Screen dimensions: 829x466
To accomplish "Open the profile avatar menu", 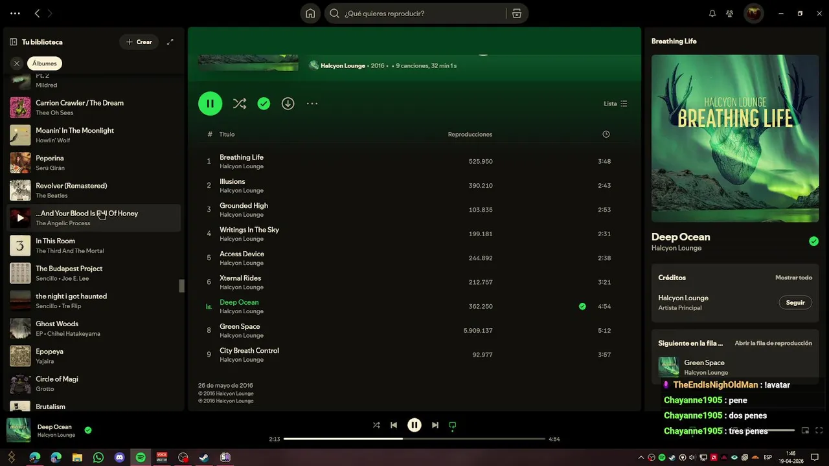I will coord(753,13).
